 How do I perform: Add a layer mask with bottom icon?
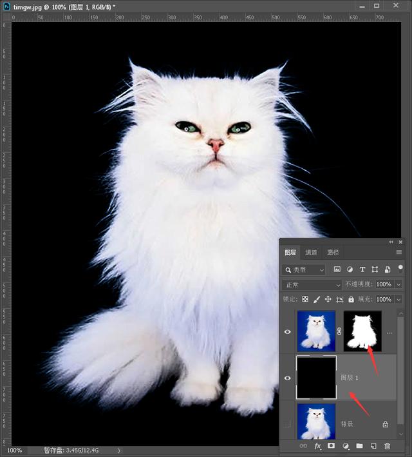[332, 446]
